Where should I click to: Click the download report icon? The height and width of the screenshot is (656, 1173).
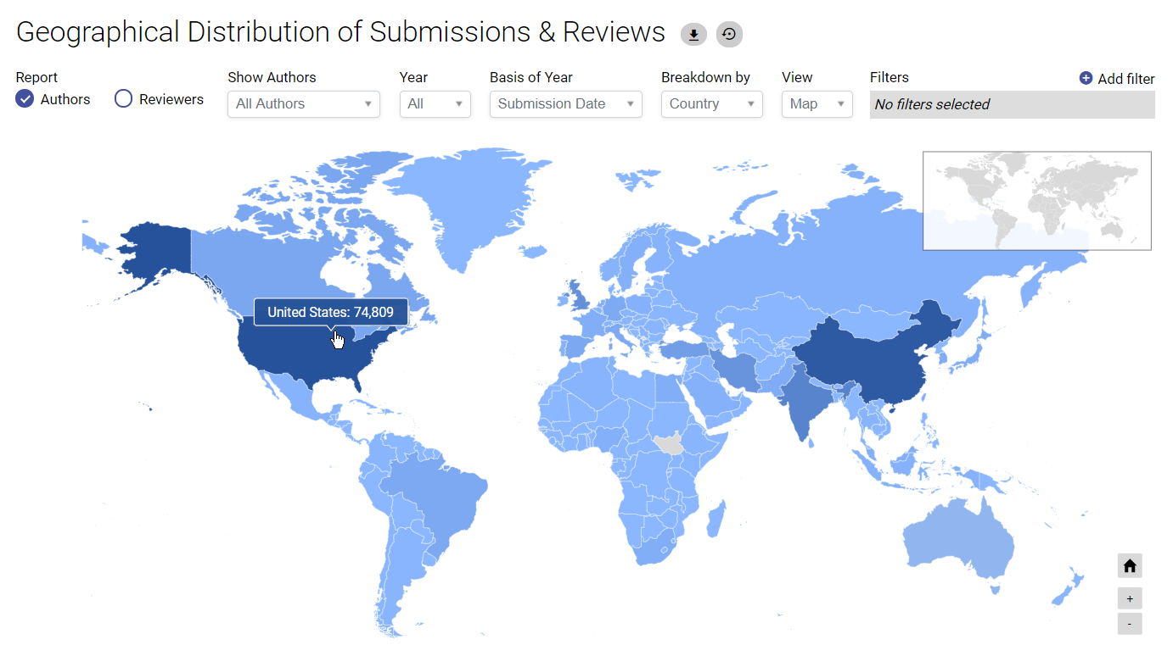click(693, 34)
